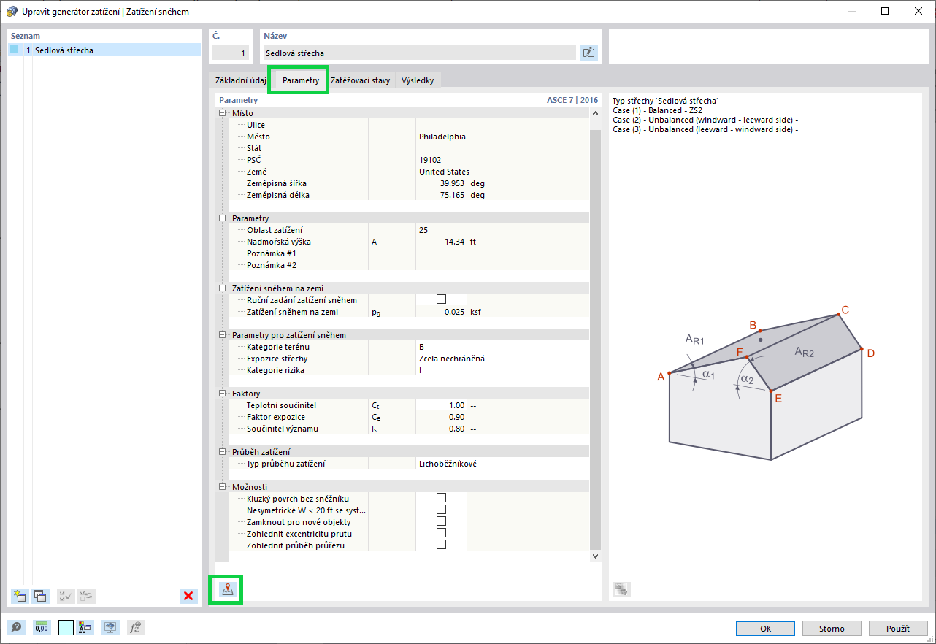The height and width of the screenshot is (644, 936).
Task: Delete the entry with the red X icon
Action: tap(188, 596)
